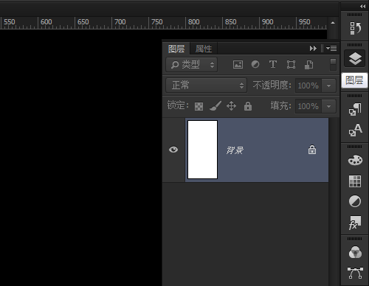Lock all padlock icon
This screenshot has height=286, width=369.
coord(248,106)
